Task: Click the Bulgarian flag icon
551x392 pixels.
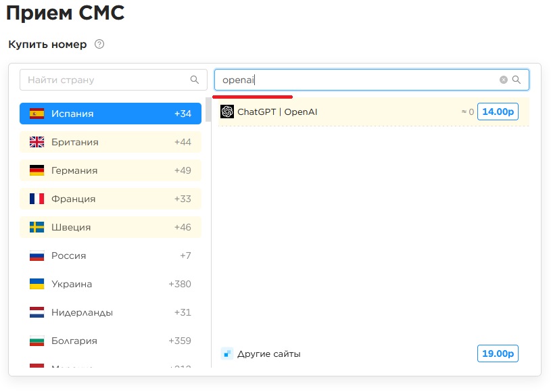Action: coord(37,341)
